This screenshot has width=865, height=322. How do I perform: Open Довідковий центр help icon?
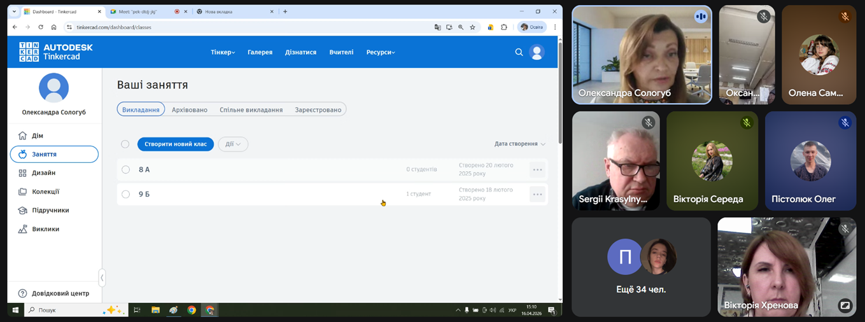(x=23, y=293)
